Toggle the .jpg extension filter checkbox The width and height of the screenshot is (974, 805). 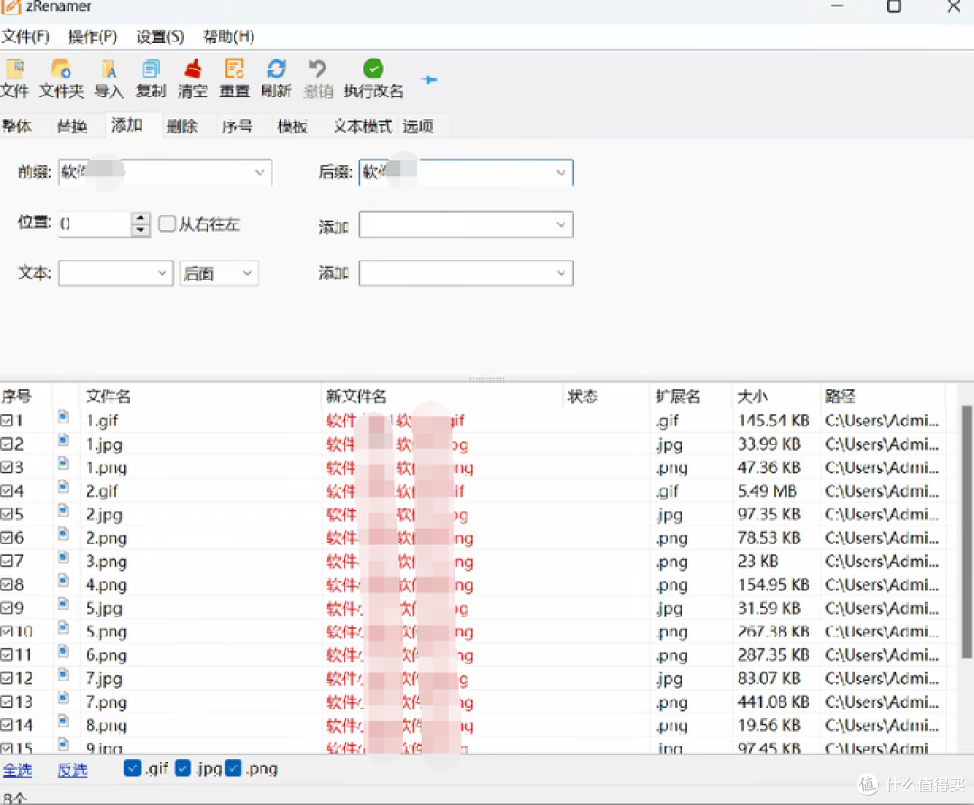tap(182, 768)
